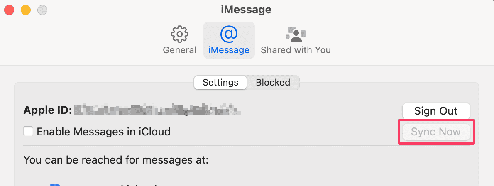Image resolution: width=494 pixels, height=186 pixels.
Task: Click 'You can be reached for messages at' text
Action: pyautogui.click(x=116, y=160)
